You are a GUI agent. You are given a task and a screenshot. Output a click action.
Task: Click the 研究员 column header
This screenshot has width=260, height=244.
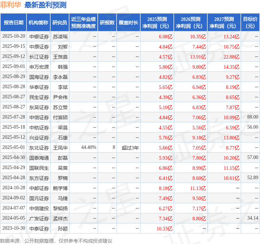60,23
